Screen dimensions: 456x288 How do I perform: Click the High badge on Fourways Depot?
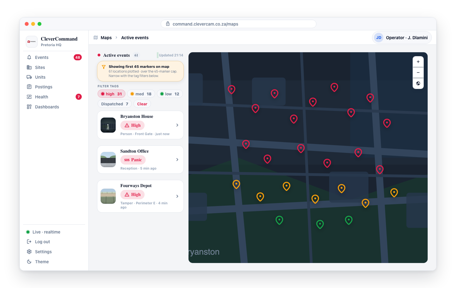click(x=132, y=195)
